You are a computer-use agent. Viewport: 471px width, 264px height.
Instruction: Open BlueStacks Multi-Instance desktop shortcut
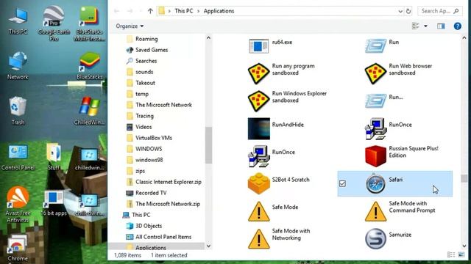(89, 23)
